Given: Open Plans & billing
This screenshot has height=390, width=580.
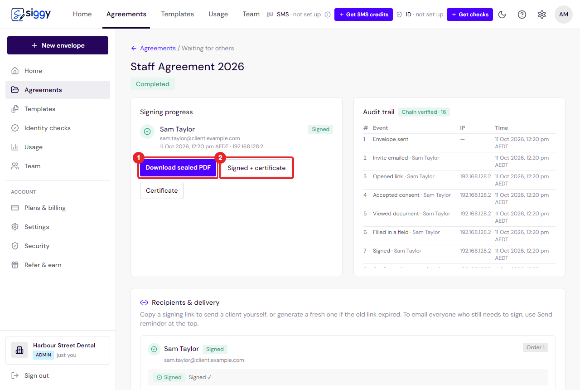Looking at the screenshot, I should (58, 208).
